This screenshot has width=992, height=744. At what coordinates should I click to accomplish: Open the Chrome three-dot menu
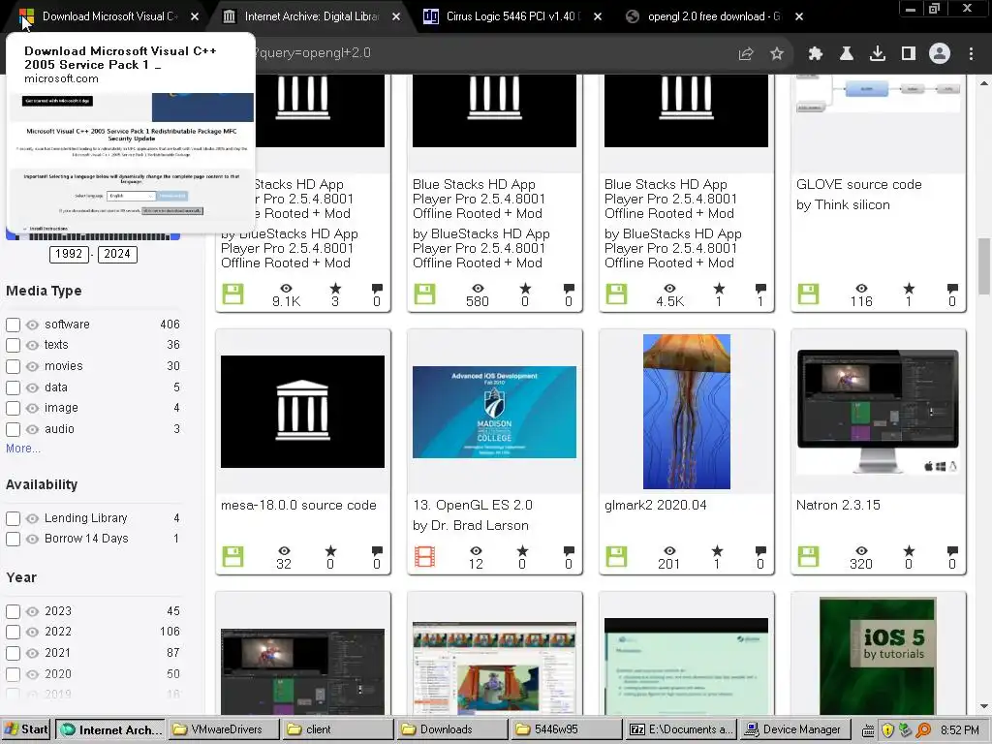tap(971, 54)
